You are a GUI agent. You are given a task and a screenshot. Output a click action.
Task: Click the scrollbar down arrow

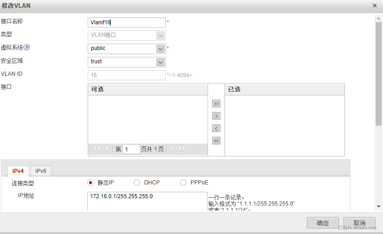tap(378, 206)
